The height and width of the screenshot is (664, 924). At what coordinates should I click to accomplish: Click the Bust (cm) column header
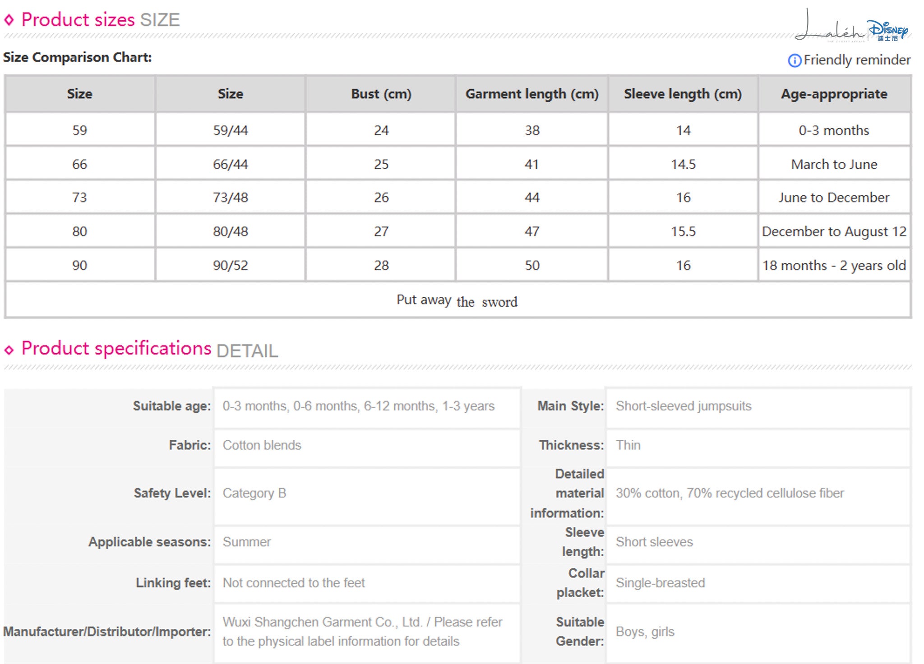coord(381,94)
